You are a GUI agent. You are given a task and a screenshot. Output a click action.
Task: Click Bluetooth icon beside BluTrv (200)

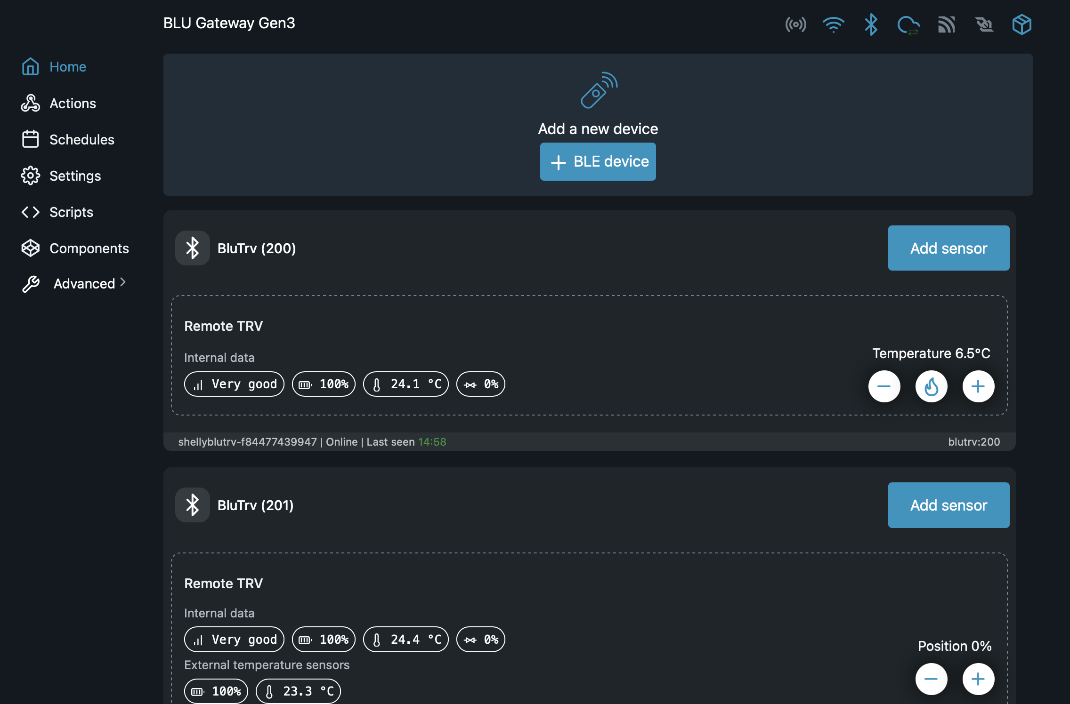click(192, 248)
